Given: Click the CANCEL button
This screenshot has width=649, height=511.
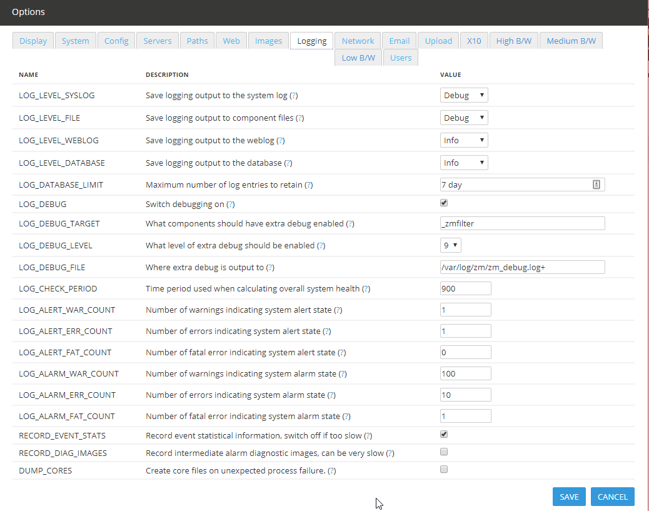Looking at the screenshot, I should (612, 497).
